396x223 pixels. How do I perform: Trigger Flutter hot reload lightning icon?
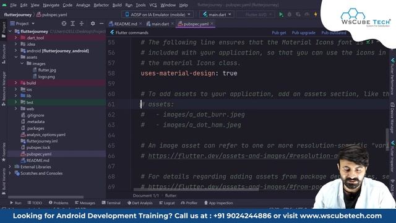coord(316,15)
